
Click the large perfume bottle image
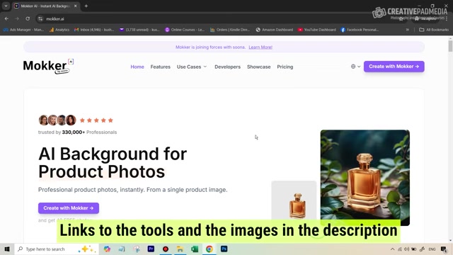(x=365, y=178)
